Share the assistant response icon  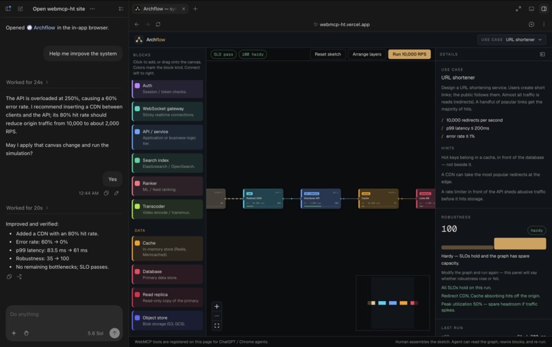point(19,277)
